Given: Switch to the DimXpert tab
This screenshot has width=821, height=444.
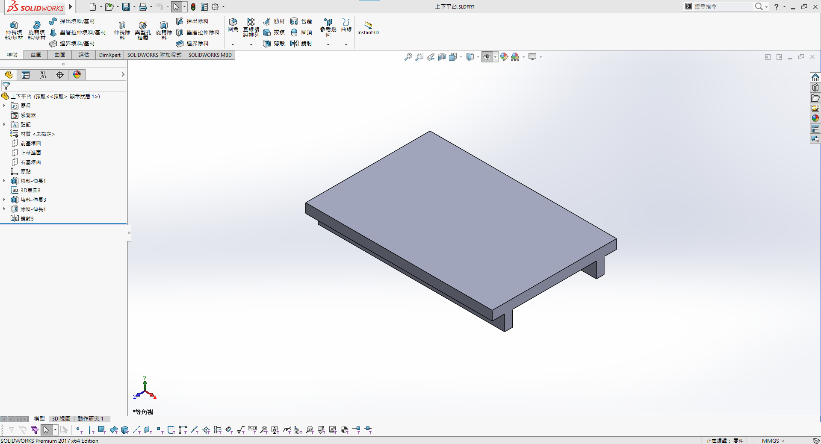Looking at the screenshot, I should (110, 55).
